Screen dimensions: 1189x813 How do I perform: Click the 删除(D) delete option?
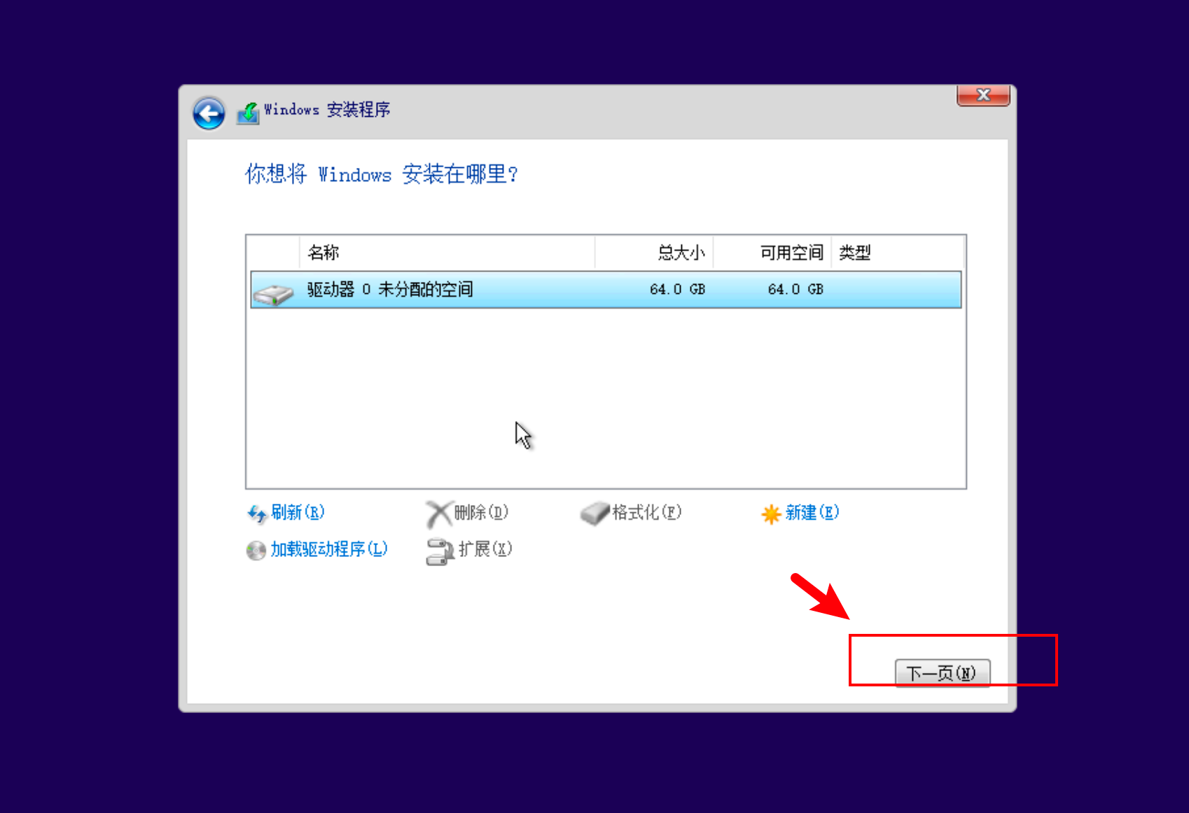click(481, 513)
